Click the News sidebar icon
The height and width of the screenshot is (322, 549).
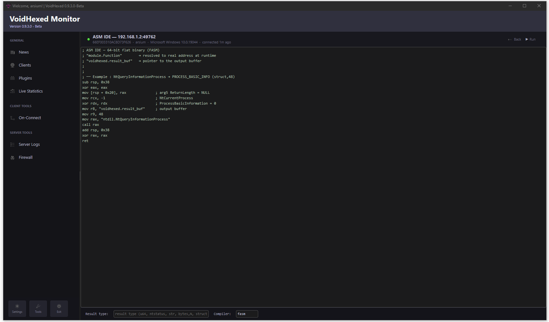click(12, 52)
